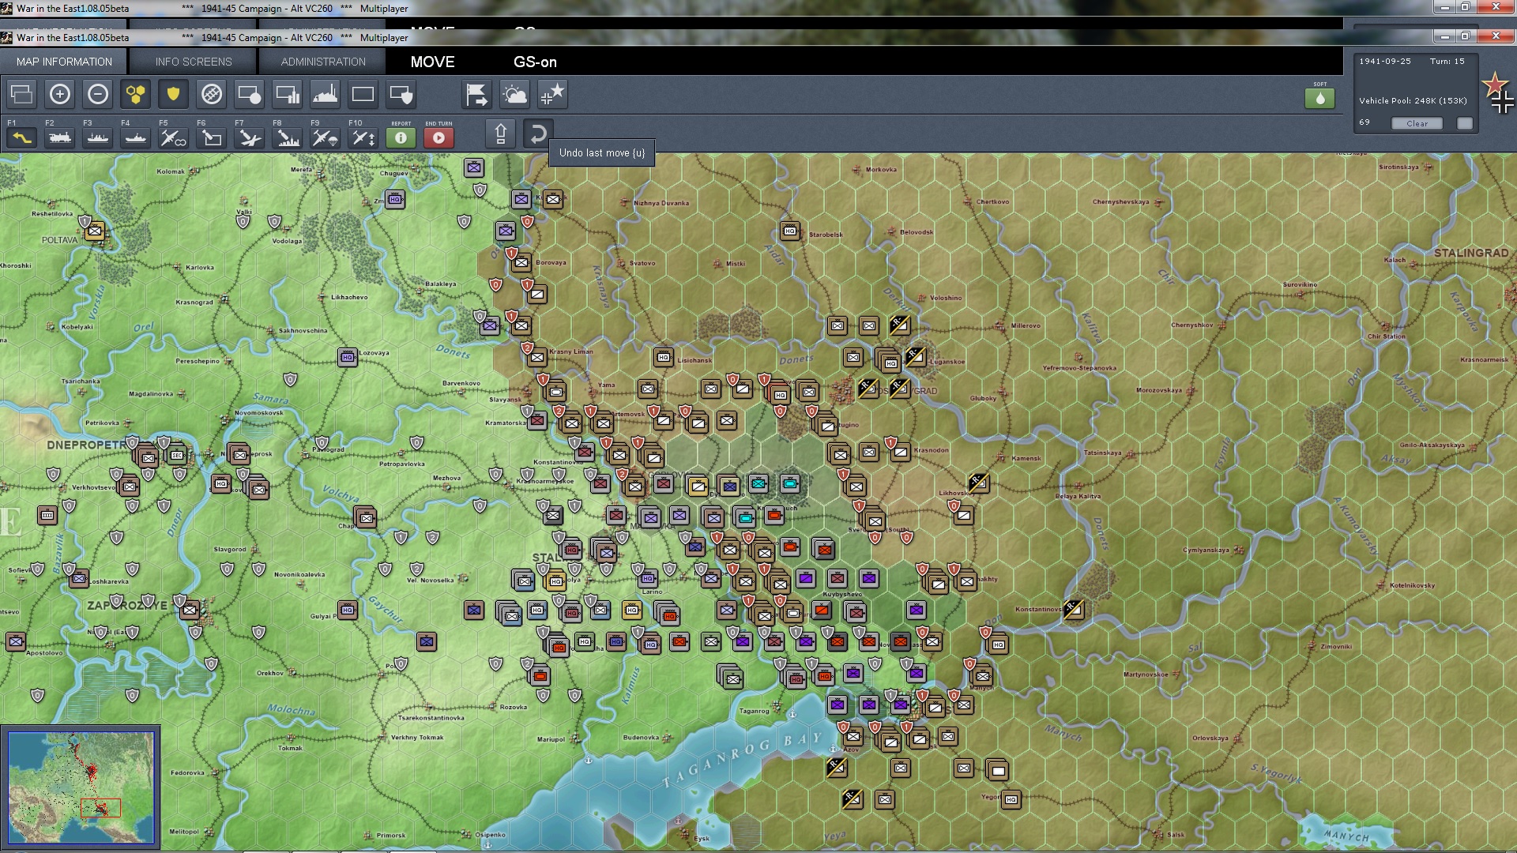Click the 1941-09-25 date text
Image resolution: width=1517 pixels, height=853 pixels.
coord(1385,62)
